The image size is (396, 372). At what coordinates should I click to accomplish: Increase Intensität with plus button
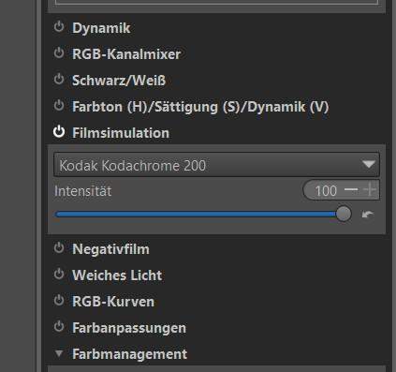coord(370,190)
